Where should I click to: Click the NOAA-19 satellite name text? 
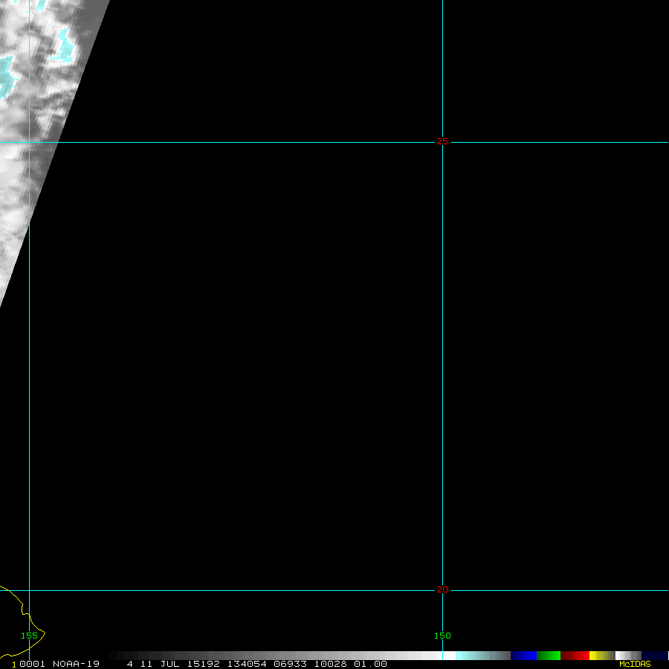[76, 664]
